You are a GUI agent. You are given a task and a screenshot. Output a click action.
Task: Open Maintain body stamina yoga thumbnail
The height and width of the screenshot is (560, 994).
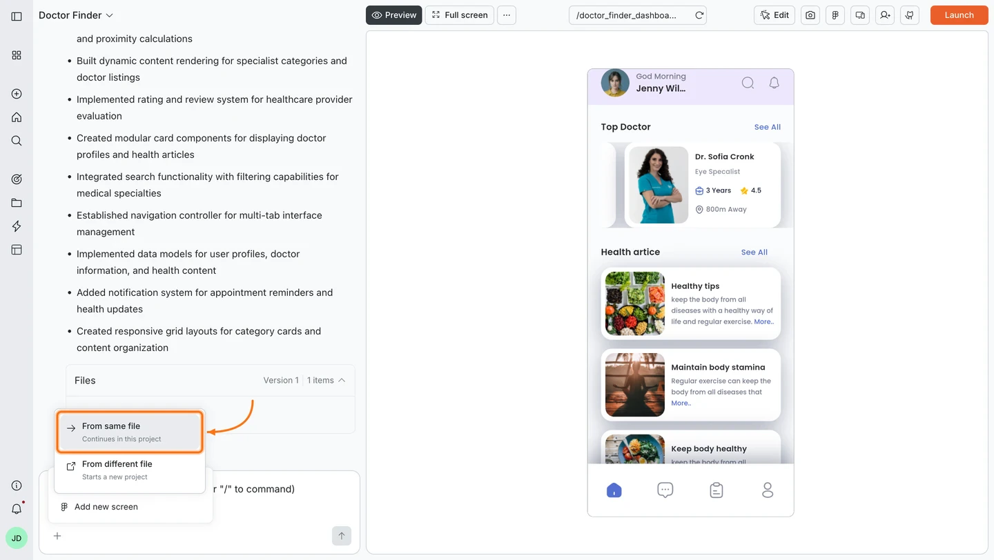click(x=635, y=385)
